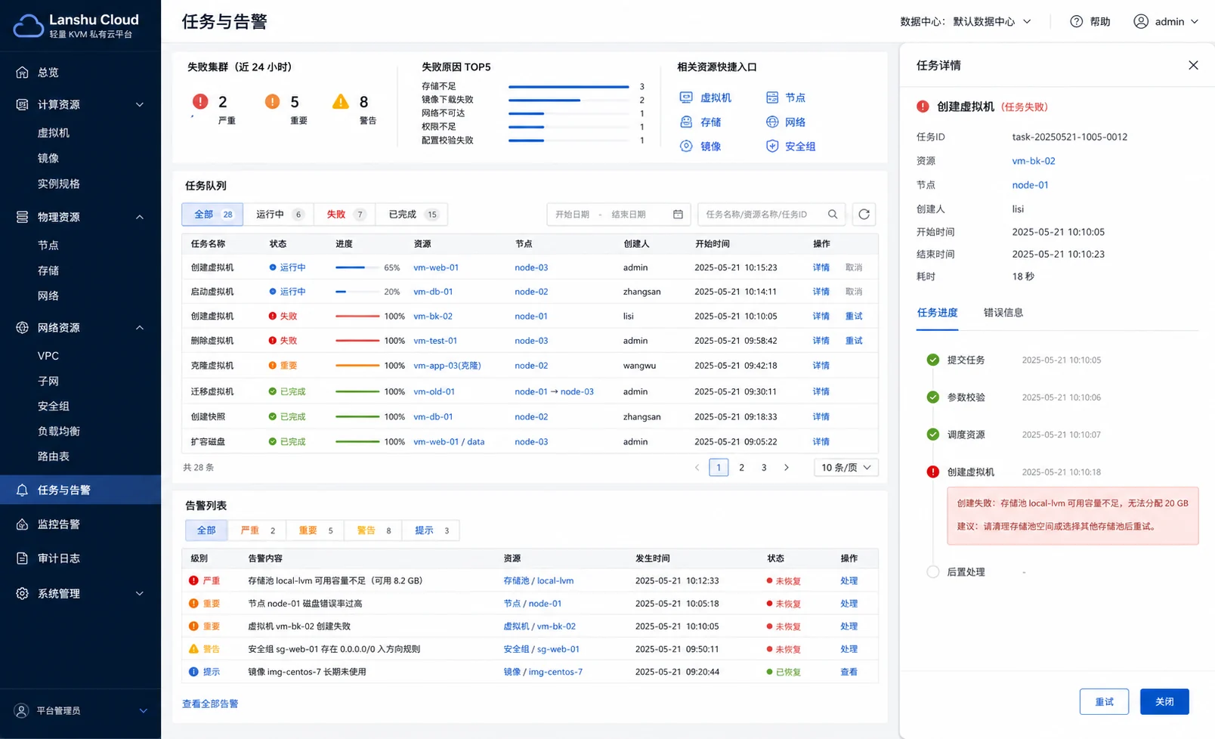The image size is (1215, 739).
Task: Click the orange 重要 count icon
Action: coord(272,101)
